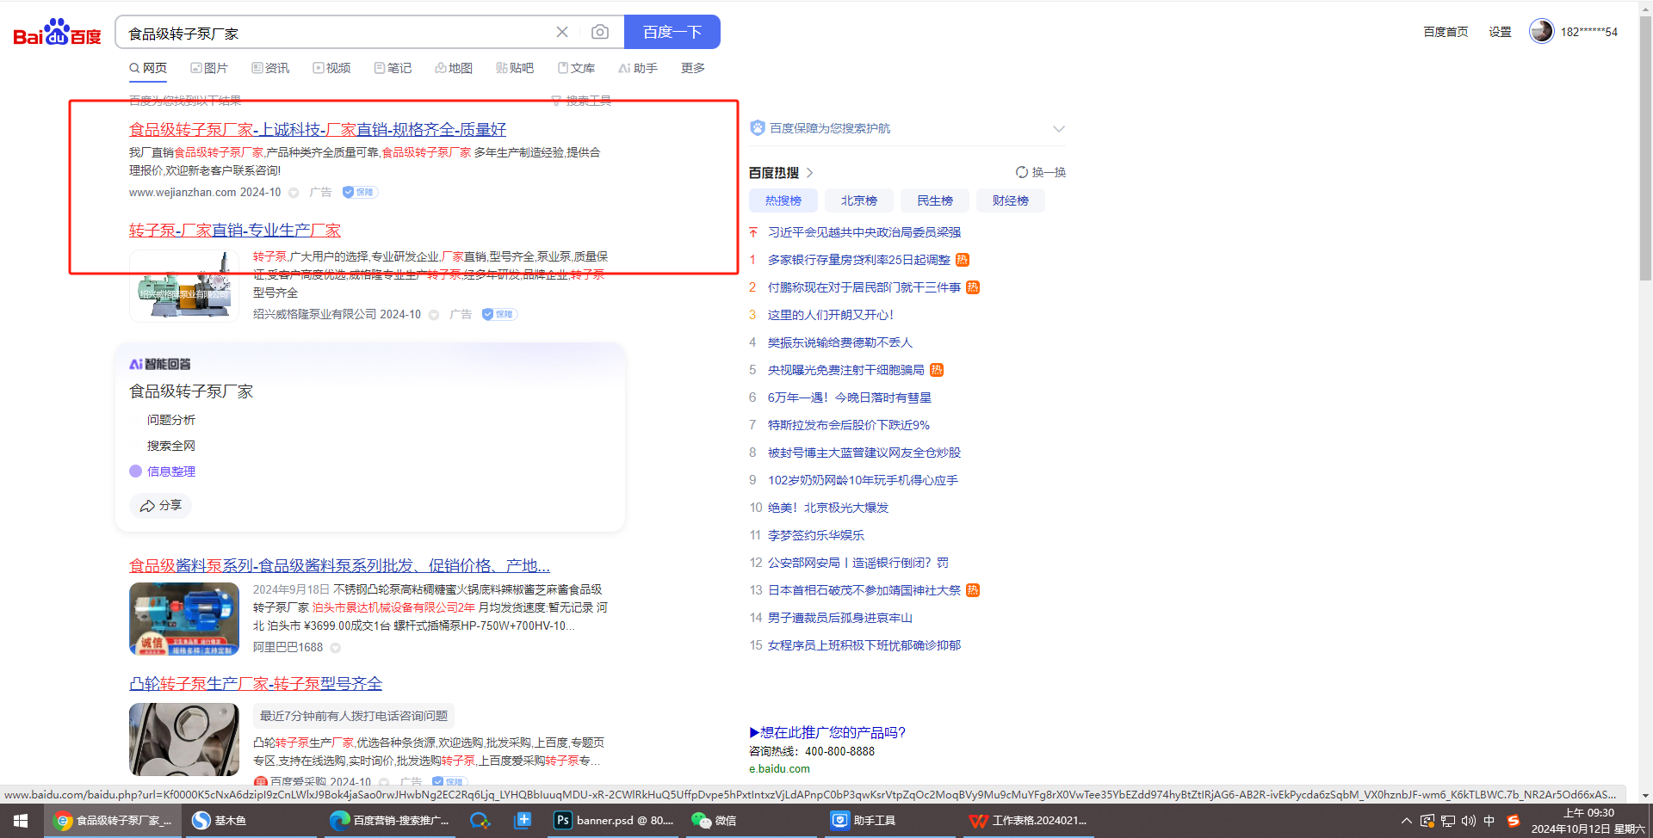The height and width of the screenshot is (838, 1653).
Task: Click the camera image search icon
Action: click(x=600, y=32)
